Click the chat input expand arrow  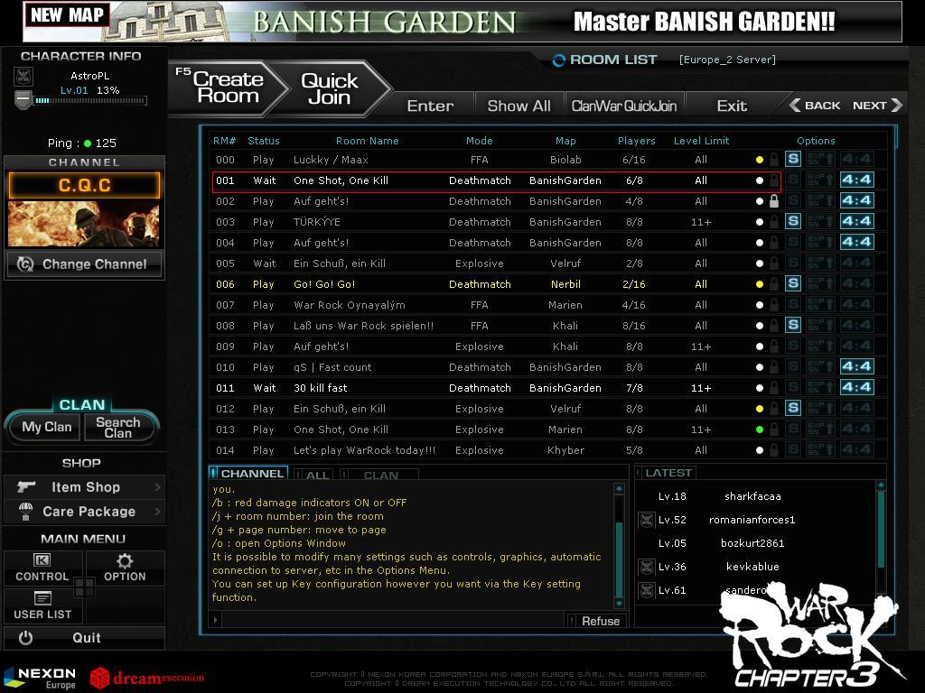click(215, 620)
